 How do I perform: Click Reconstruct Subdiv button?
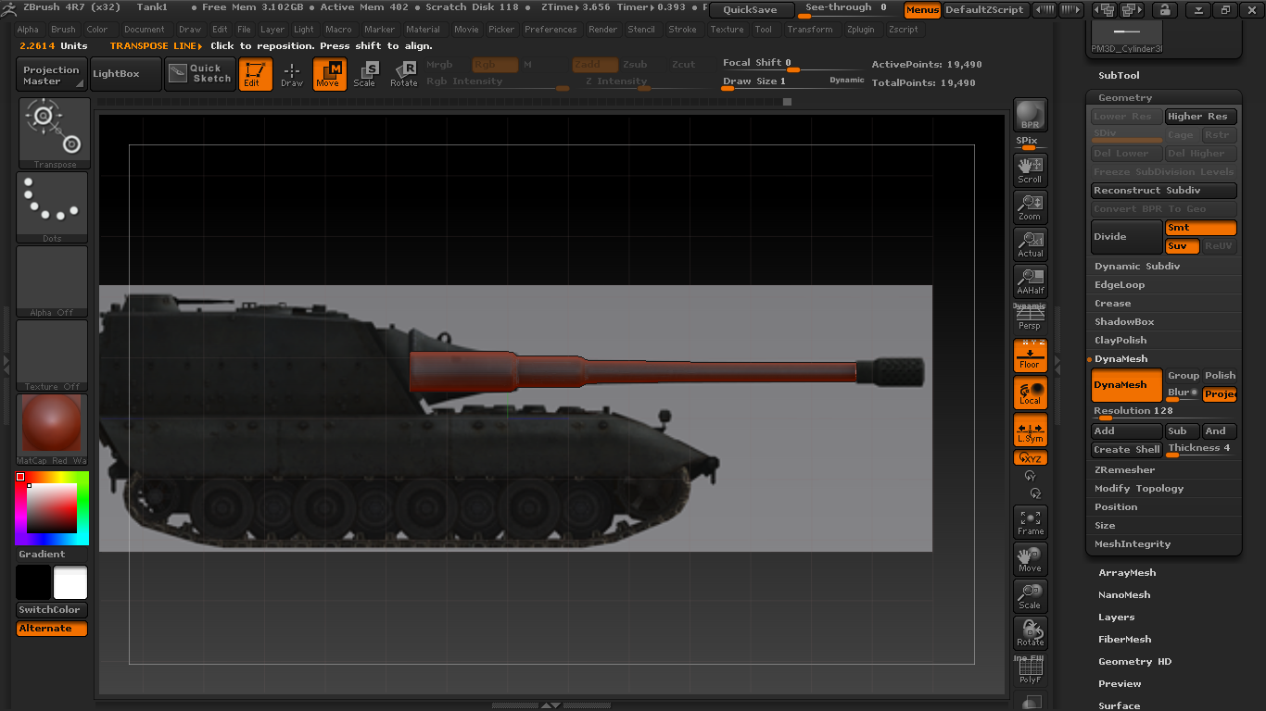[1164, 191]
